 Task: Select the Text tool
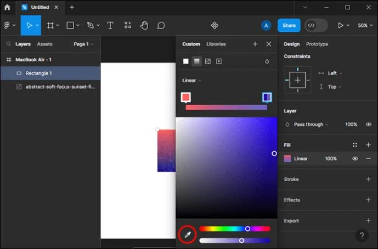110,25
